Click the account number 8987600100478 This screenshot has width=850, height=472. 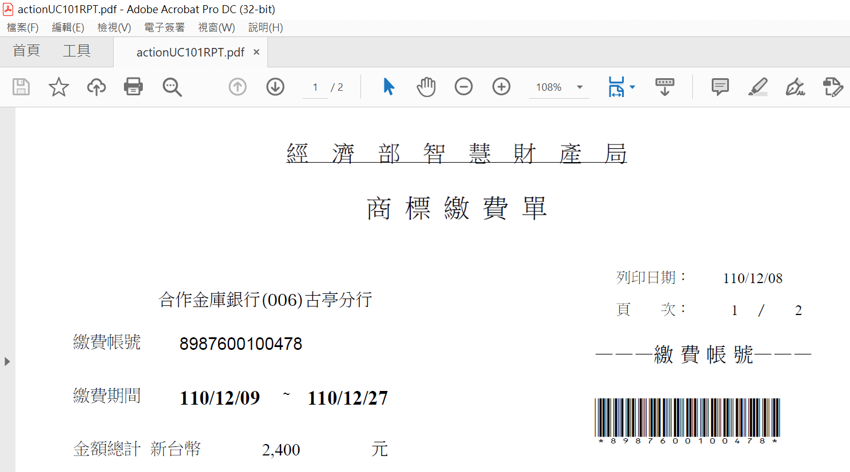point(241,344)
